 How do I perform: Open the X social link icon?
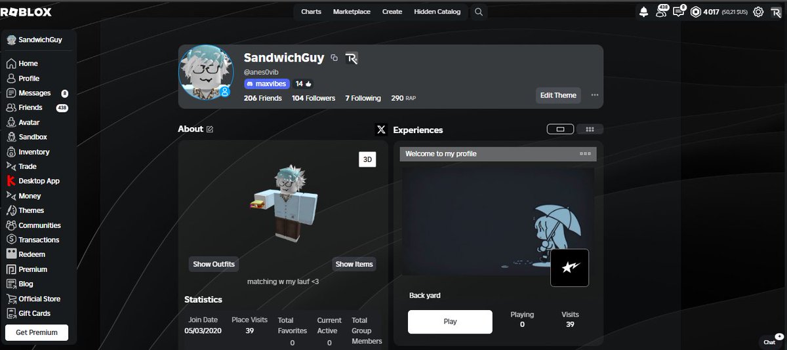click(381, 130)
